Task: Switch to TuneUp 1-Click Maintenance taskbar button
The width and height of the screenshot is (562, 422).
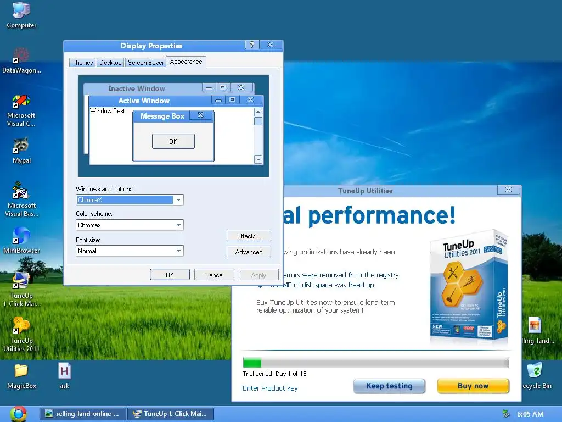Action: pos(171,414)
